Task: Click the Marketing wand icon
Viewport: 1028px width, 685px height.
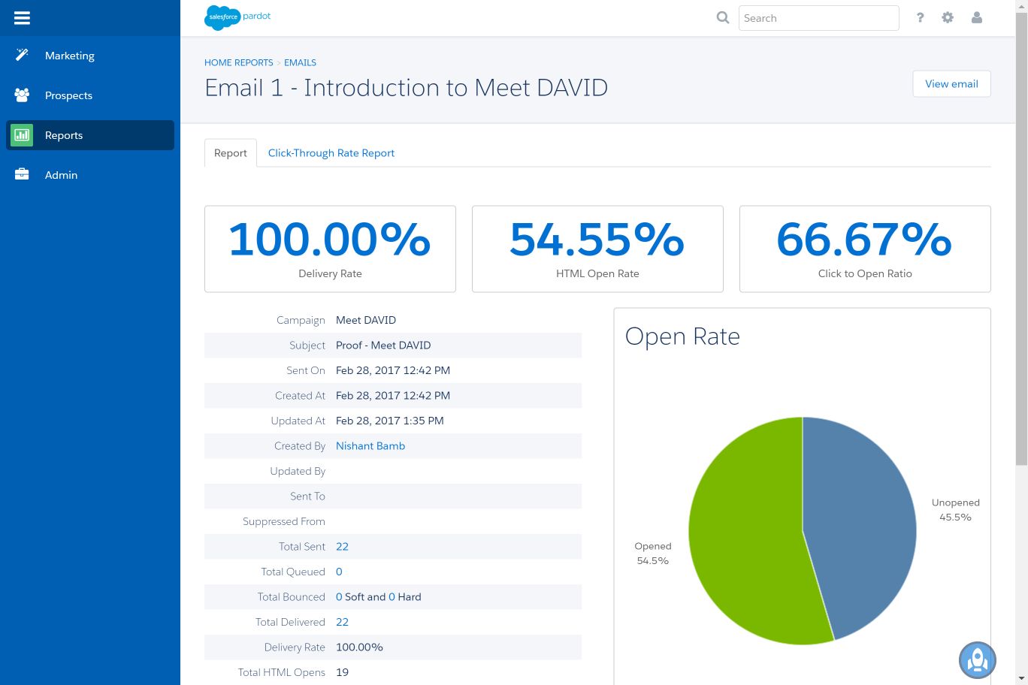Action: point(22,55)
